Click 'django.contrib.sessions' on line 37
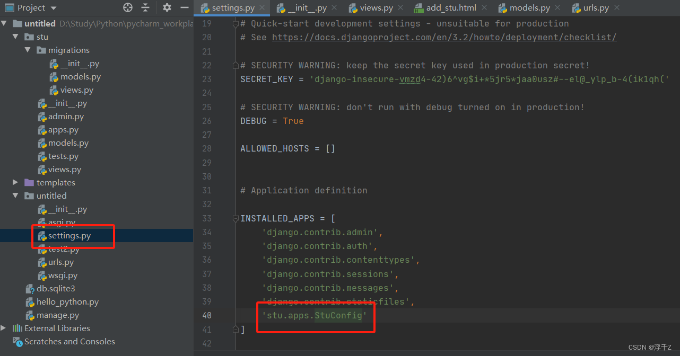 (328, 274)
